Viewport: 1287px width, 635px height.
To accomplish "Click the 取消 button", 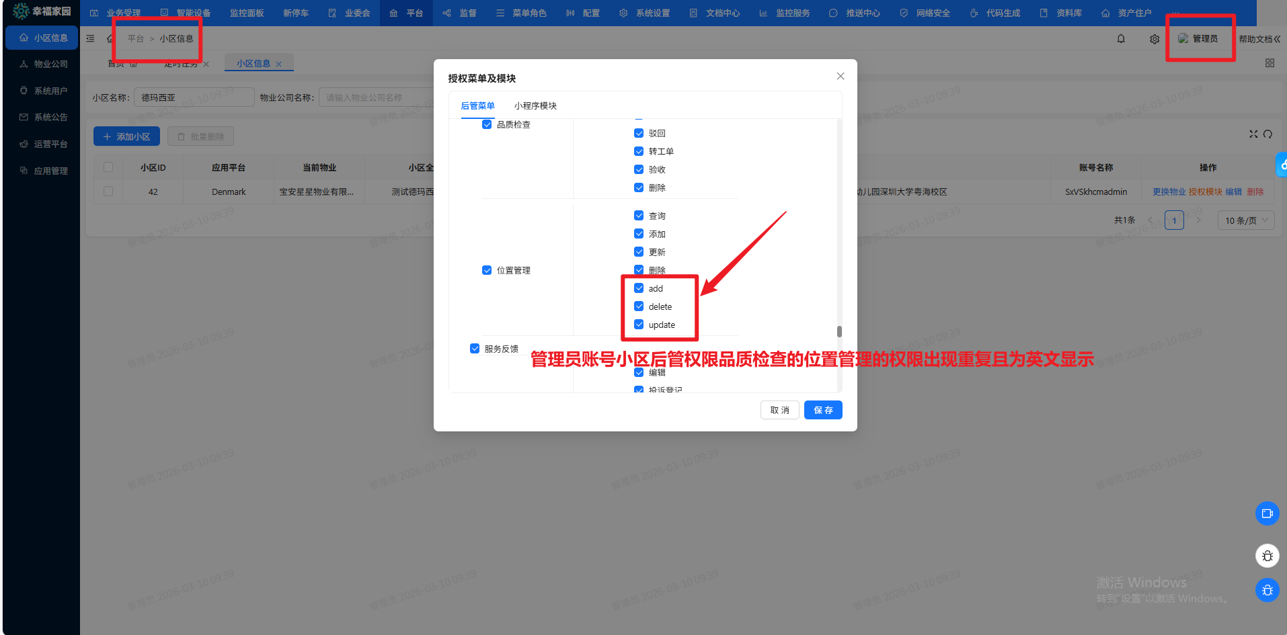I will click(x=779, y=410).
